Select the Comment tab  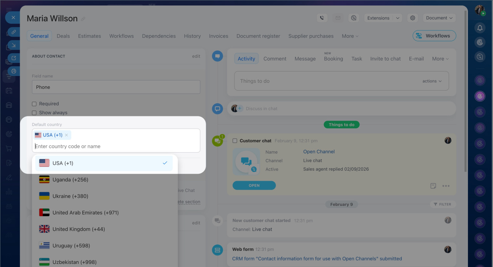(275, 59)
